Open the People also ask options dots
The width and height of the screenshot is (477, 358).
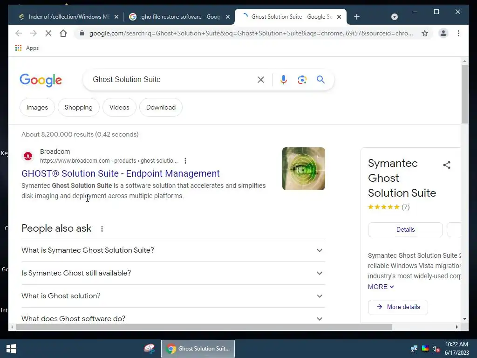[102, 228]
